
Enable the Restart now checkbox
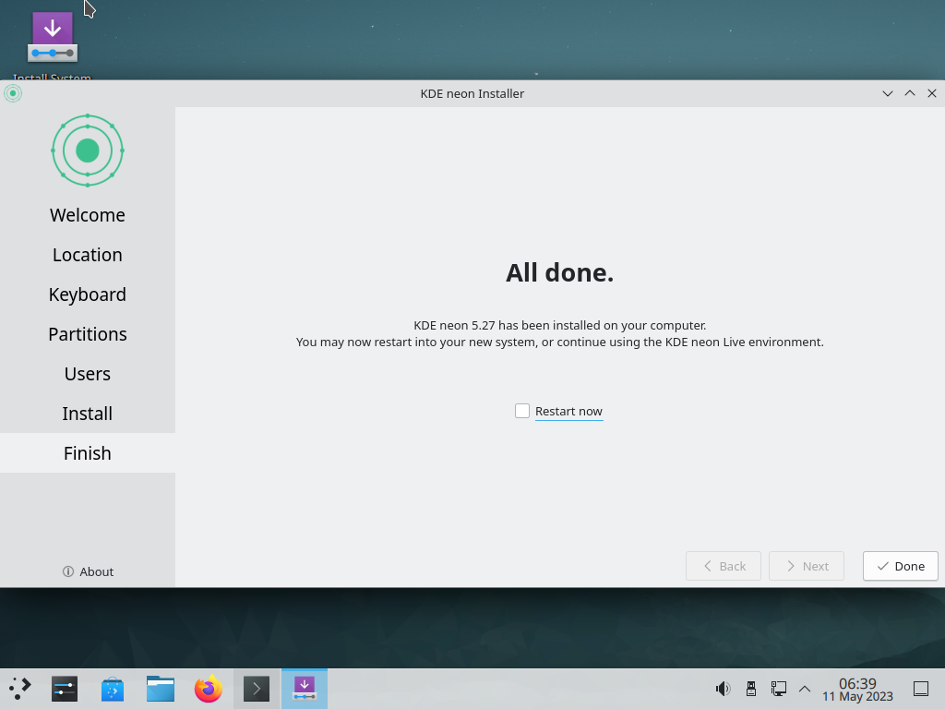[522, 411]
